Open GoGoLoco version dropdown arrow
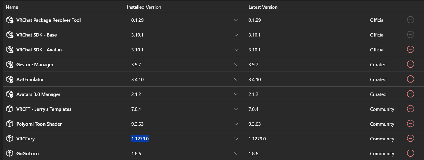This screenshot has height=160, width=424. click(x=236, y=153)
